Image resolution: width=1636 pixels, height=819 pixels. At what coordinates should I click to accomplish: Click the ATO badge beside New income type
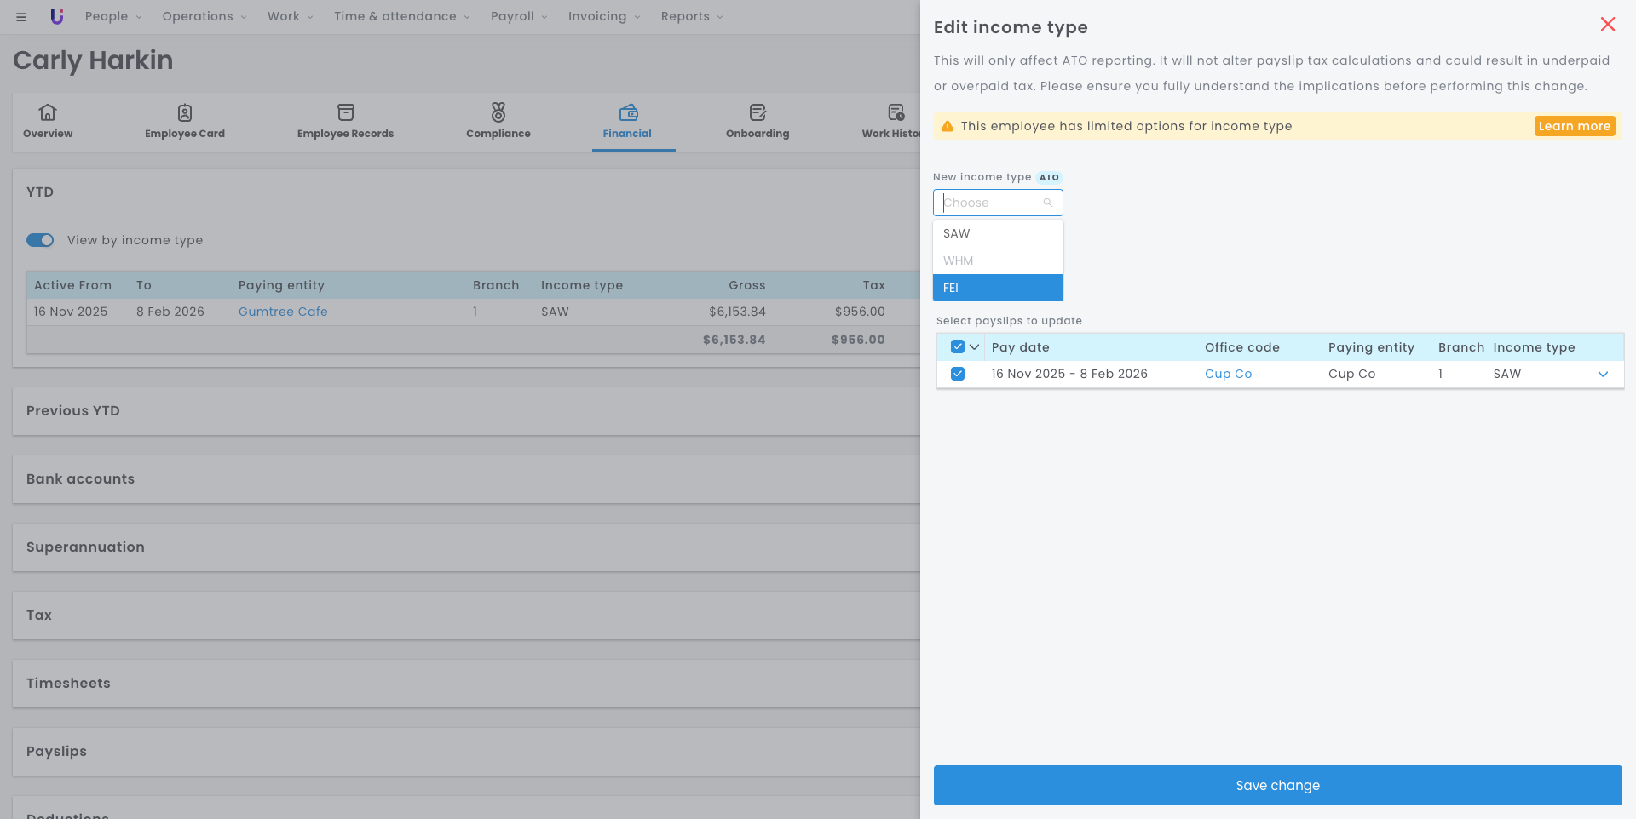point(1049,178)
